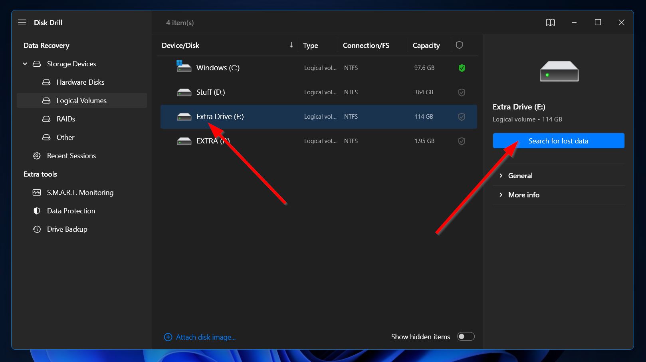Expand the General section

click(559, 175)
